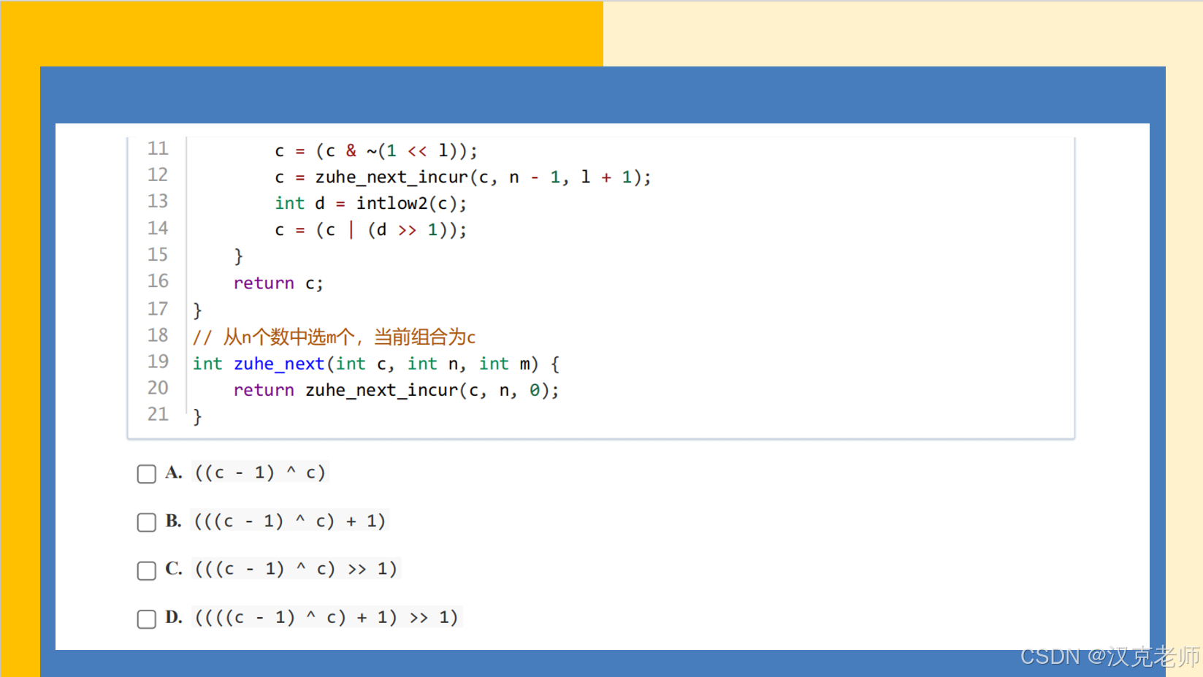Select answer text ((((c - 1) ^ c) + 1) >> 1)

(x=326, y=617)
